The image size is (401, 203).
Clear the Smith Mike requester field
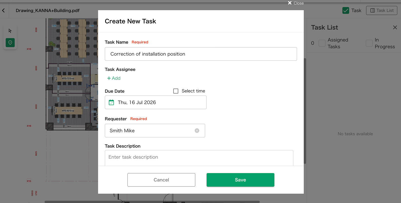197,131
